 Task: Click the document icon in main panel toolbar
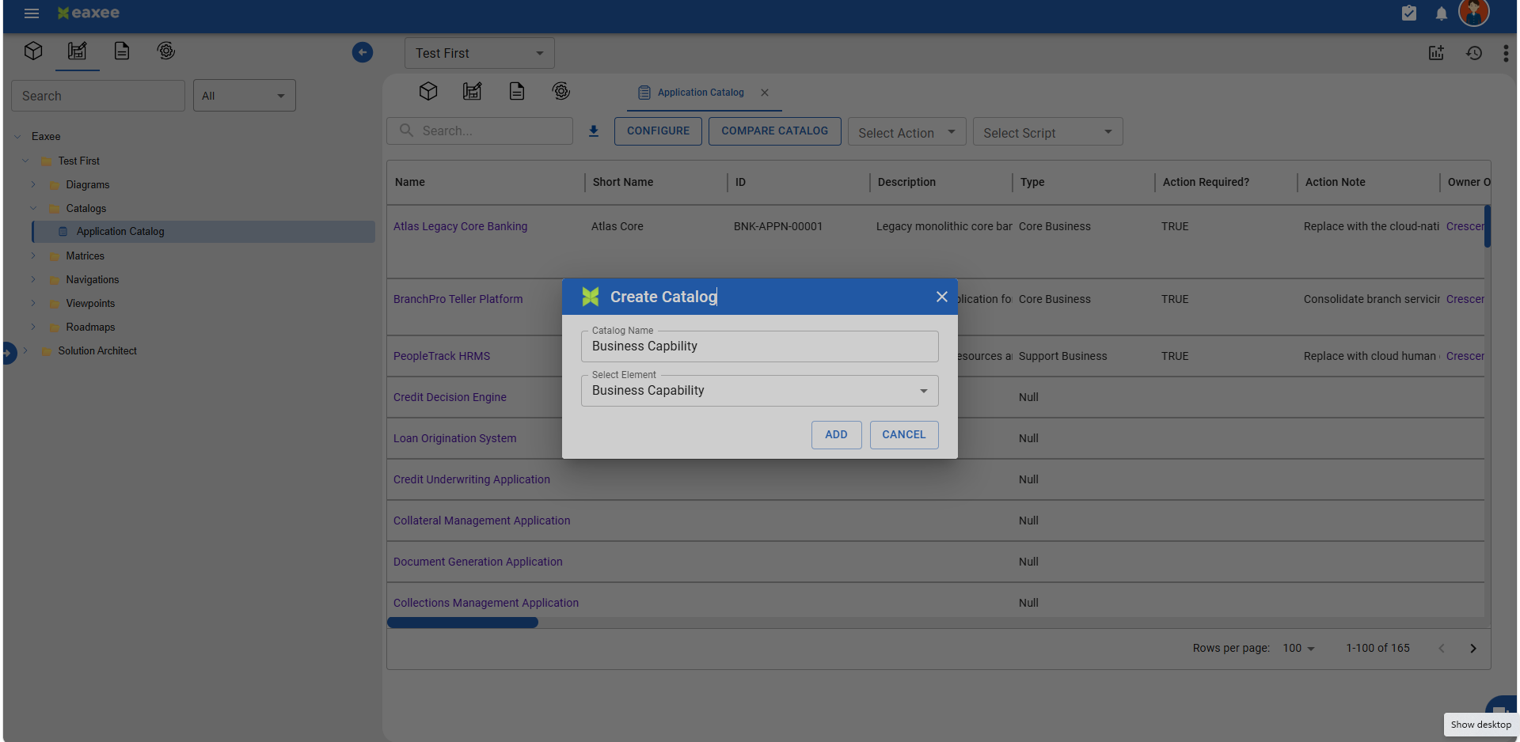coord(517,91)
